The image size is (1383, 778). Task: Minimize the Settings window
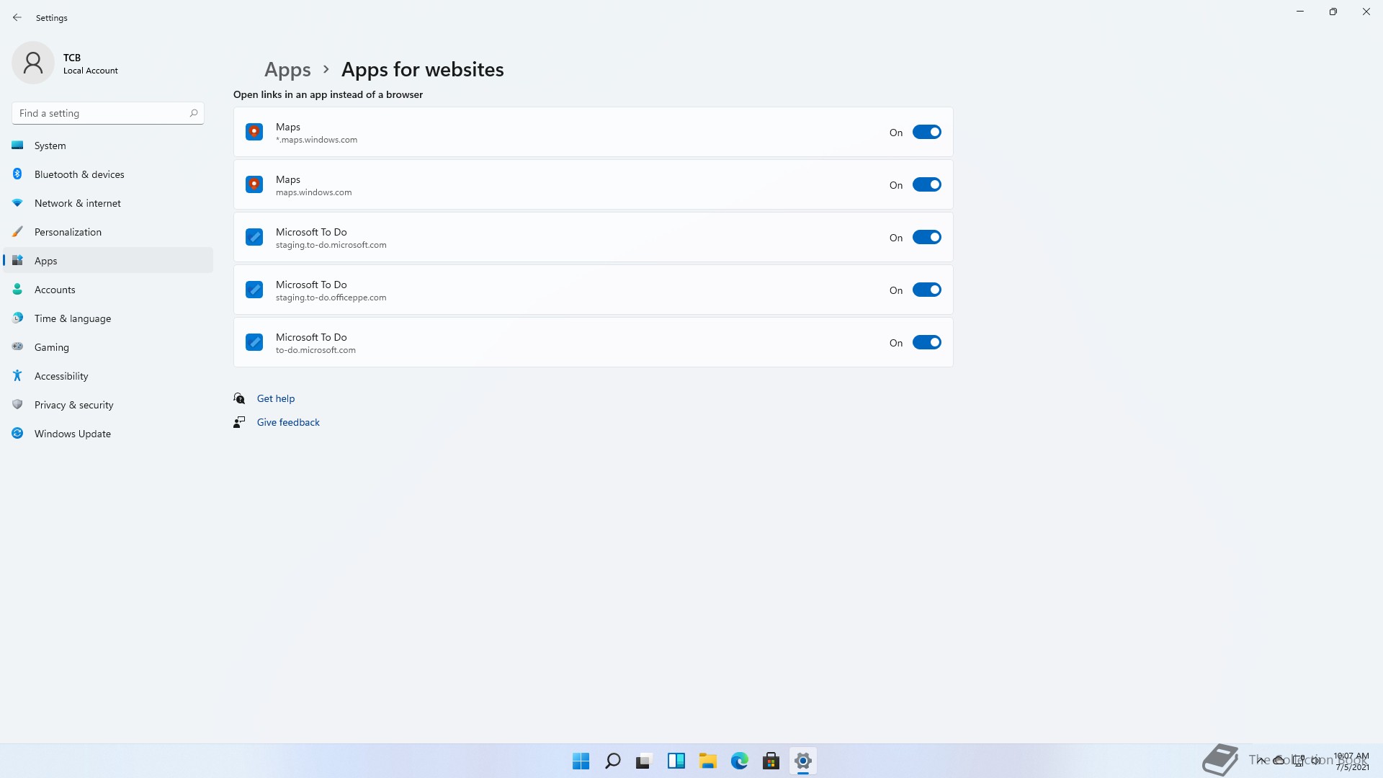pyautogui.click(x=1300, y=12)
